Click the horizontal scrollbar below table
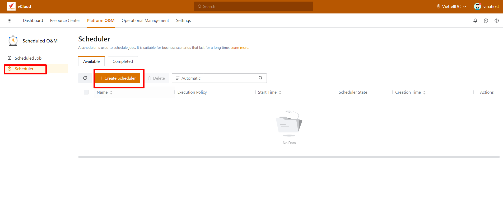The image size is (503, 205). 289,157
